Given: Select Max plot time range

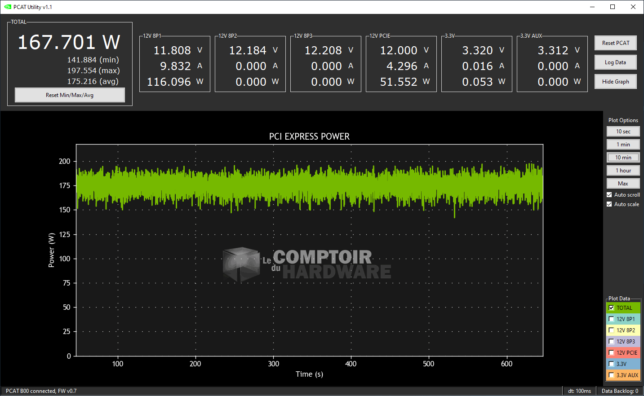Looking at the screenshot, I should click(x=623, y=184).
